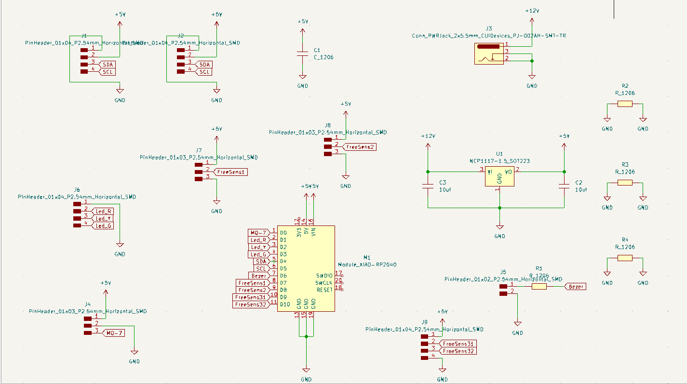The image size is (687, 384).
Task: Click the SDA label on J2 header
Action: coord(203,65)
